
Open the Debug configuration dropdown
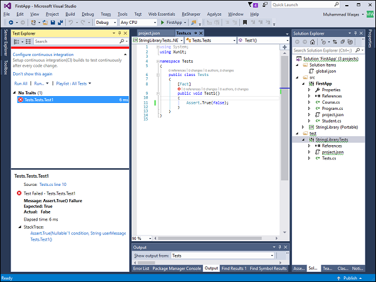click(105, 22)
